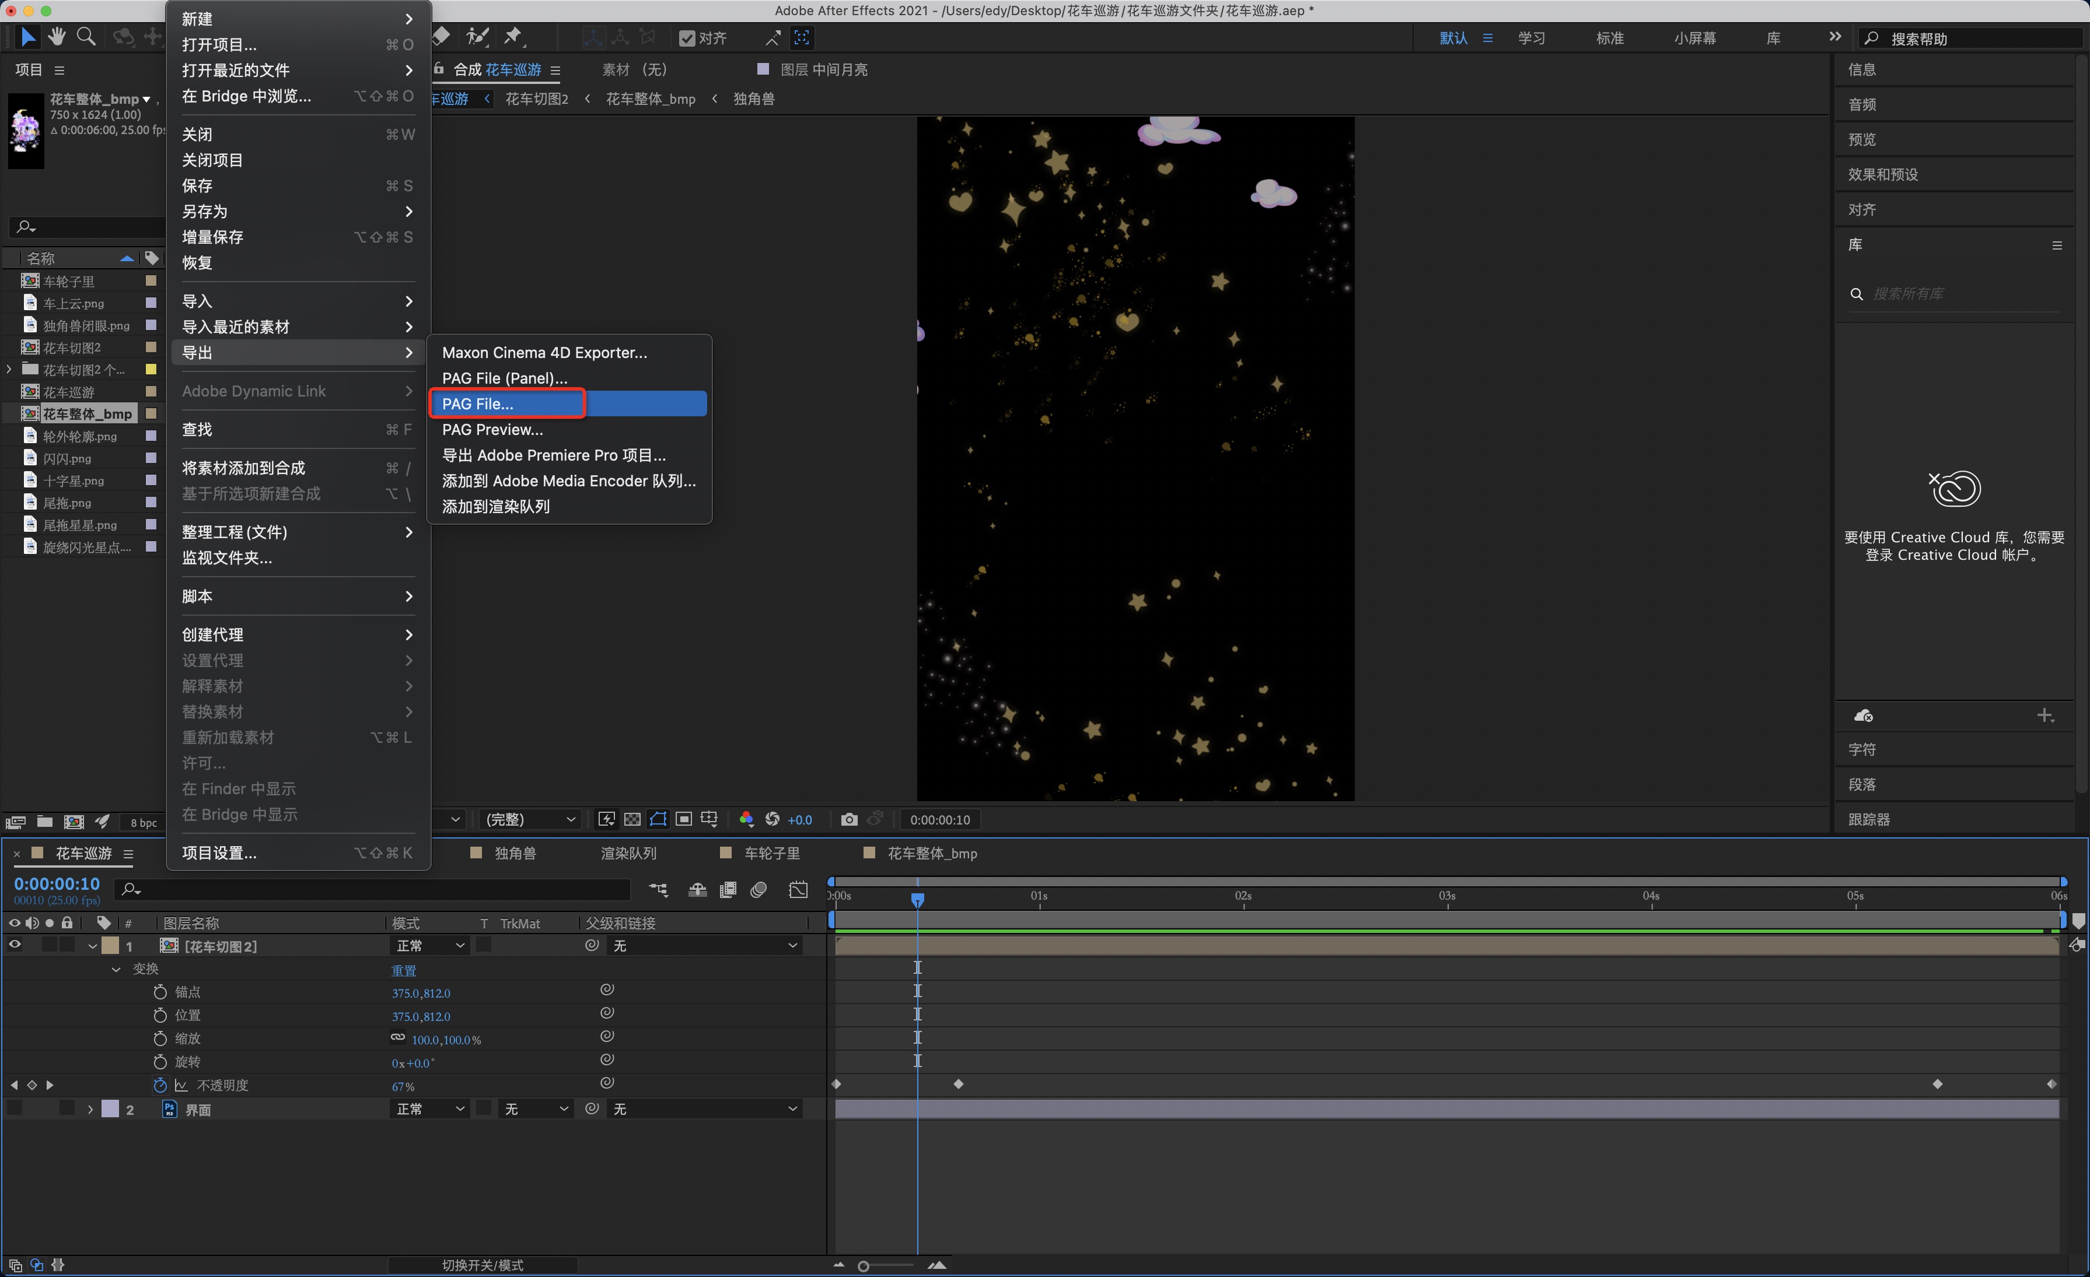Switch to the 渲染队列 timeline tab
Viewport: 2090px width, 1277px height.
coord(628,853)
